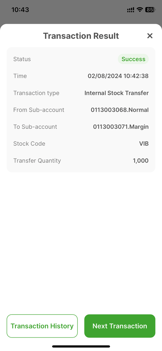Tap the 0113003071.Margin sub-account value
The width and height of the screenshot is (162, 351).
click(x=121, y=127)
